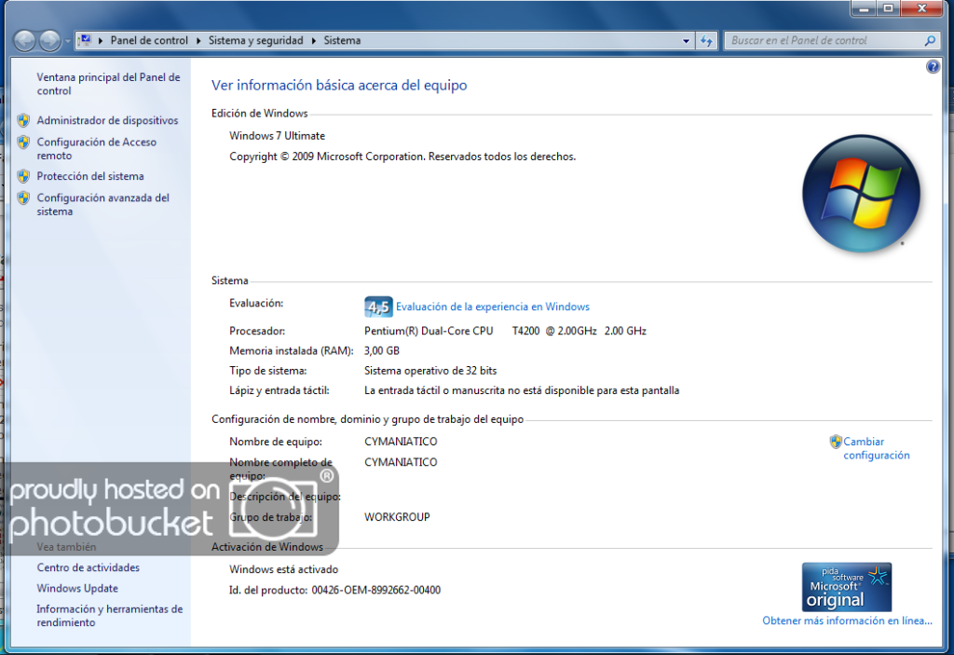Click the WORKGROUP workgroup value
This screenshot has width=954, height=655.
point(397,517)
